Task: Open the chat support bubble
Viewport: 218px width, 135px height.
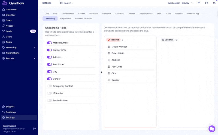Action: point(212,129)
